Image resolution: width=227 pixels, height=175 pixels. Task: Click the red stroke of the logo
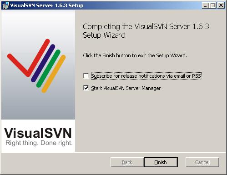coord(29,58)
